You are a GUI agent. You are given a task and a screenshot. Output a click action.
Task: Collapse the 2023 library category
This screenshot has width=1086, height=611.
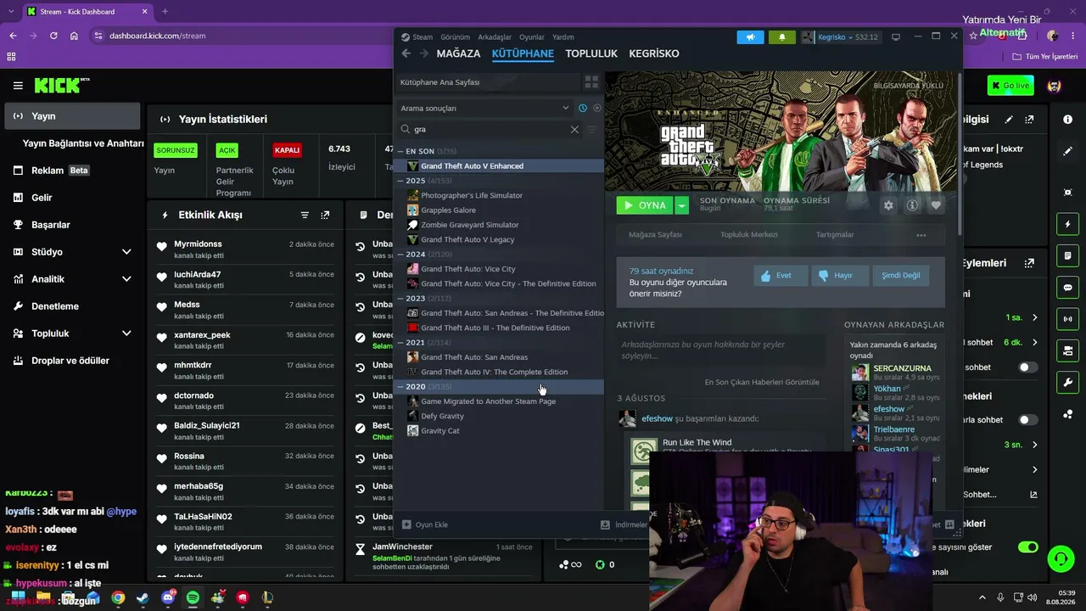point(400,299)
